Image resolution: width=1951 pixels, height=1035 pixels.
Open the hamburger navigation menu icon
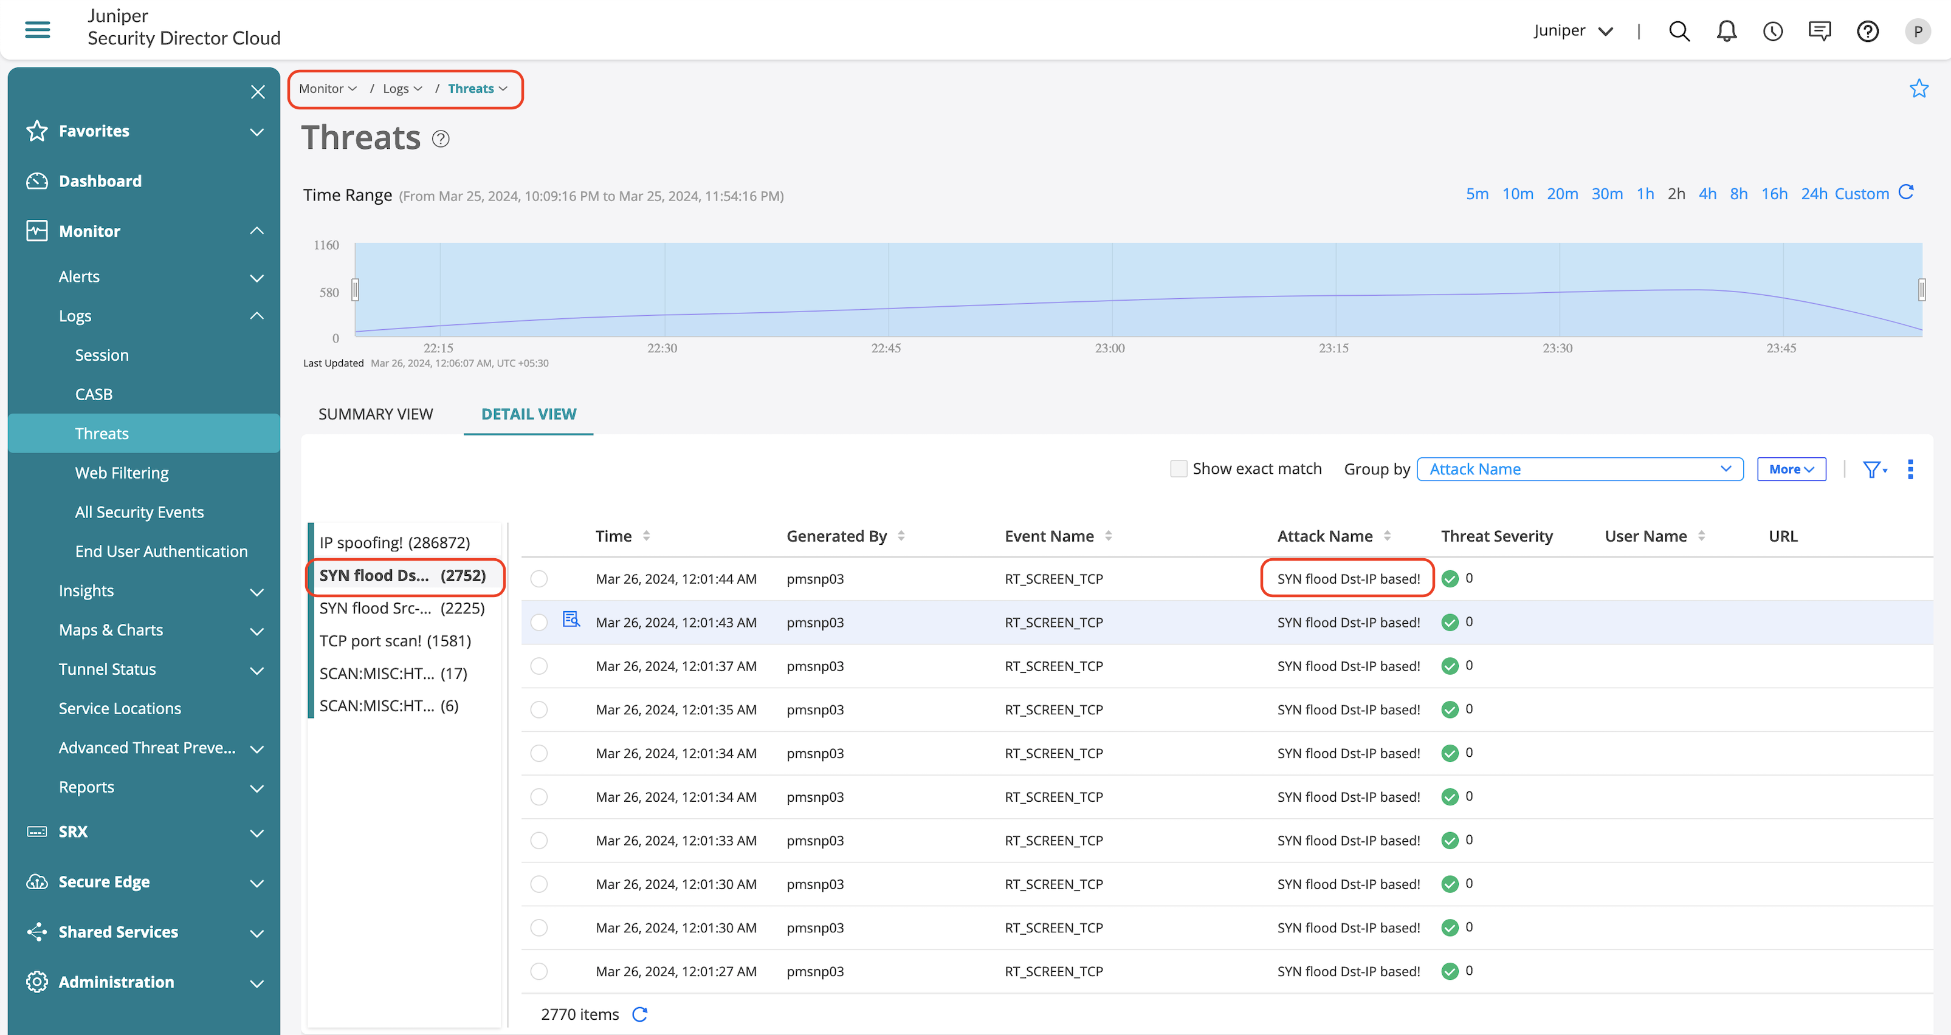[x=37, y=30]
